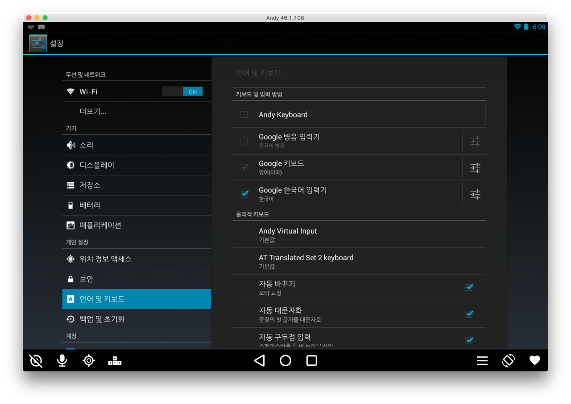Click the battery icon in sidebar
This screenshot has height=404, width=571.
(x=70, y=205)
